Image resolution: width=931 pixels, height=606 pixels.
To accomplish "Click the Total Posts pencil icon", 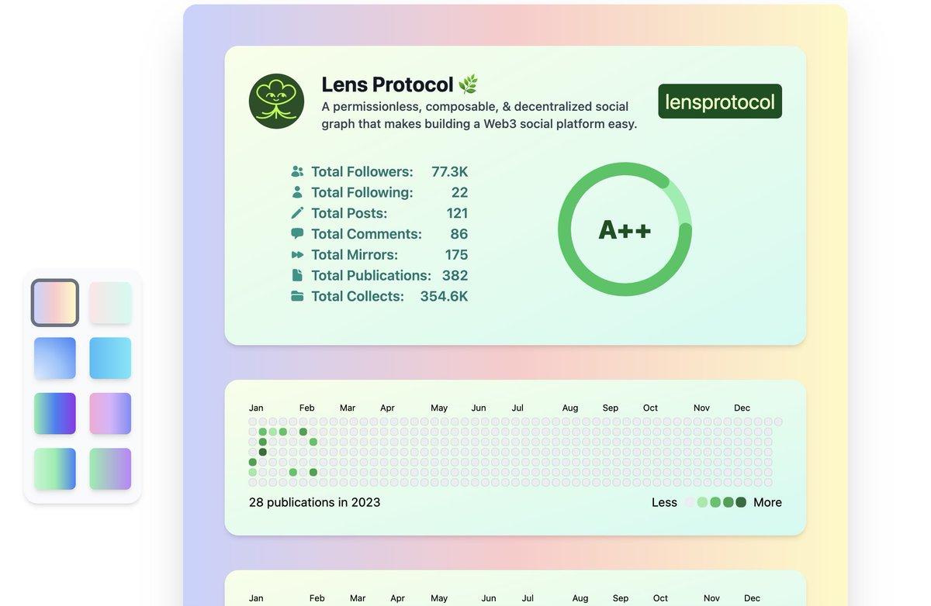I will [297, 213].
